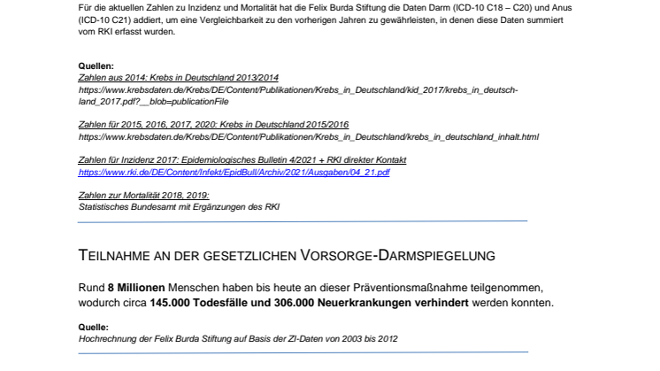Click the krebs_in_deutschland_inhalt.html URL
This screenshot has height=371, width=660.
click(x=309, y=138)
